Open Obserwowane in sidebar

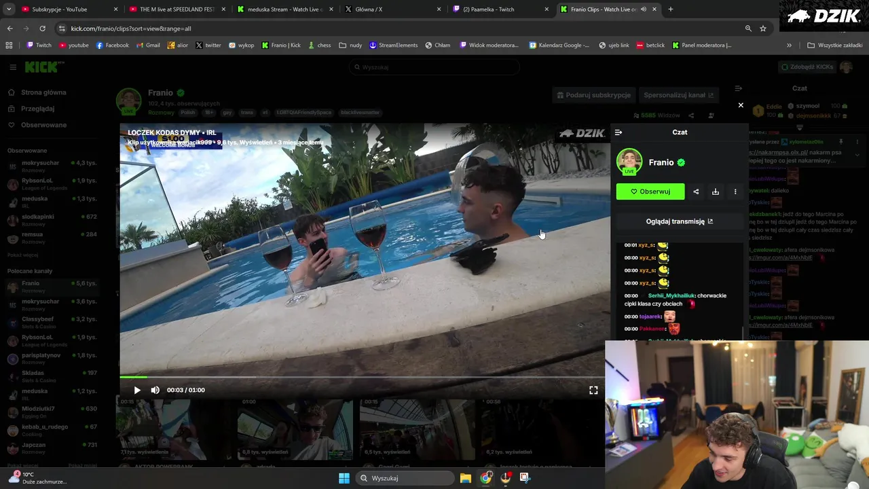point(43,125)
